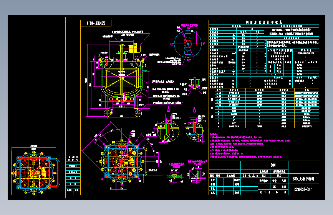Viewport: 333px width, 215px height.
Task: Click the design parameter table header
Action: pos(264,22)
